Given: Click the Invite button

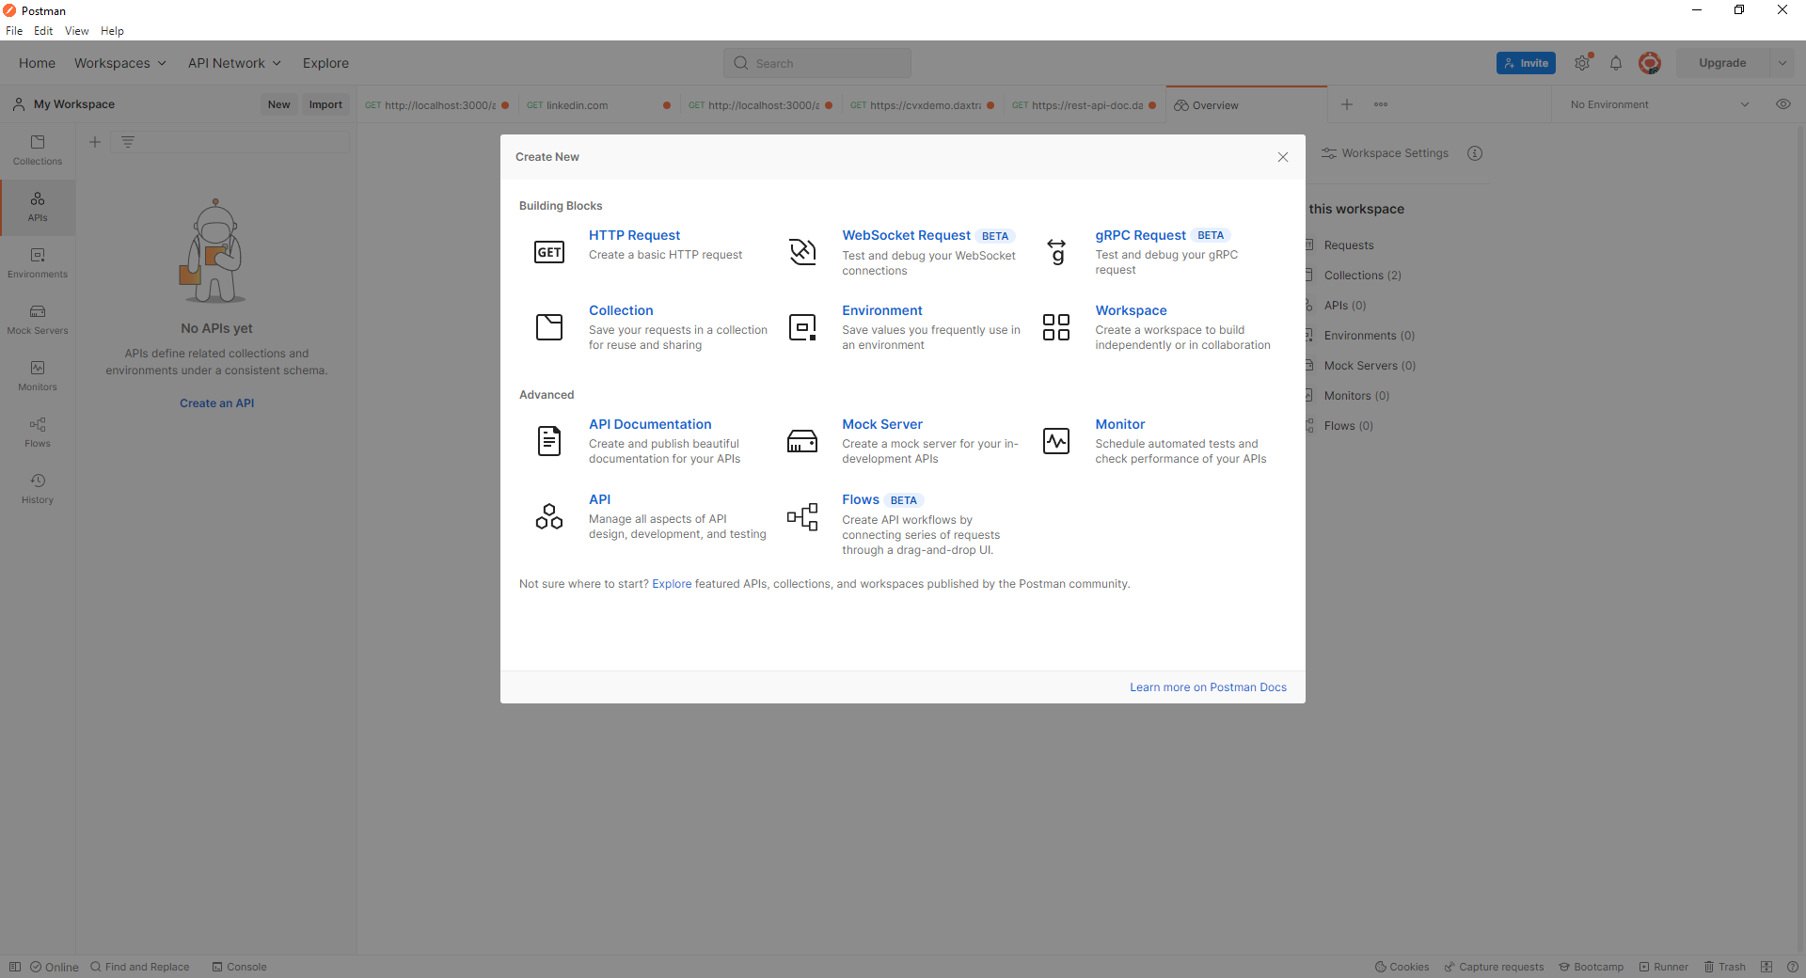Looking at the screenshot, I should [1526, 63].
